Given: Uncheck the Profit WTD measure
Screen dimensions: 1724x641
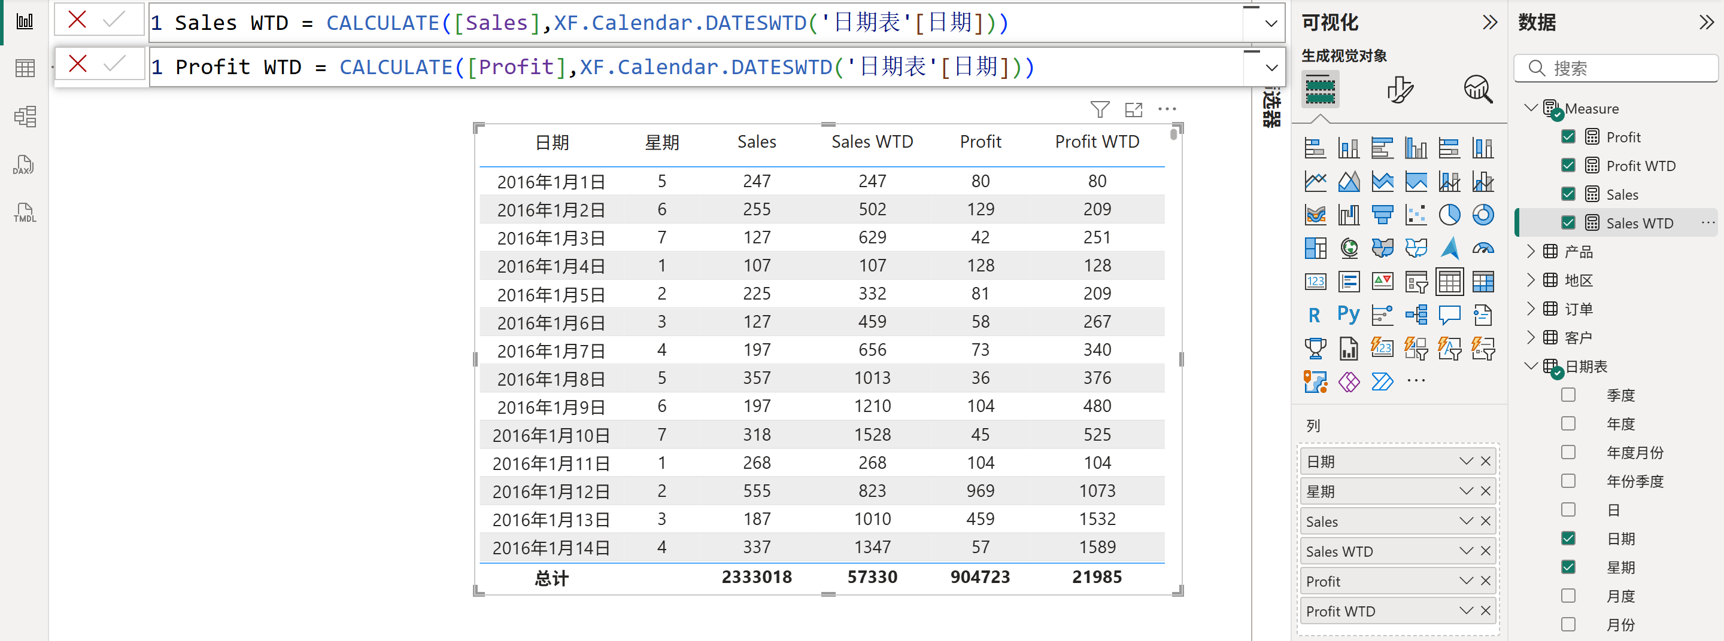Looking at the screenshot, I should [1567, 165].
